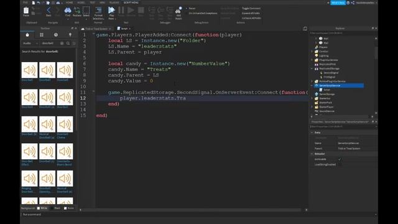Select None background radio in Toolbox
Image resolution: width=398 pixels, height=224 pixels.
tap(65, 208)
